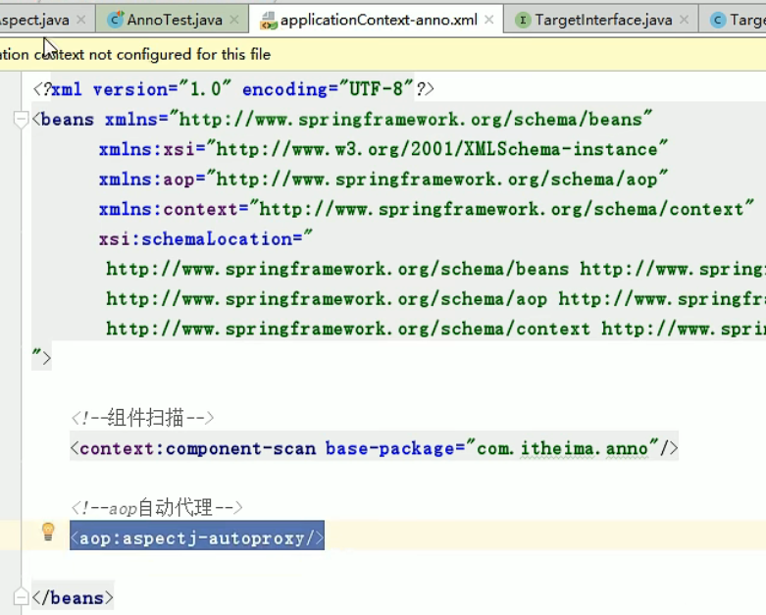766x615 pixels.
Task: Click the base-package value com.itheima.anno
Action: (x=562, y=448)
